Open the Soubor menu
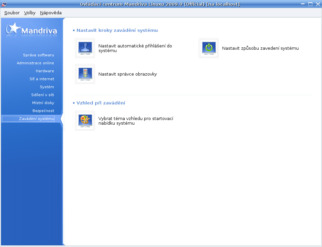 click(x=12, y=13)
